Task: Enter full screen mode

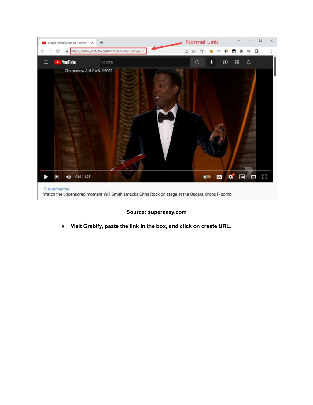Action: [x=265, y=177]
